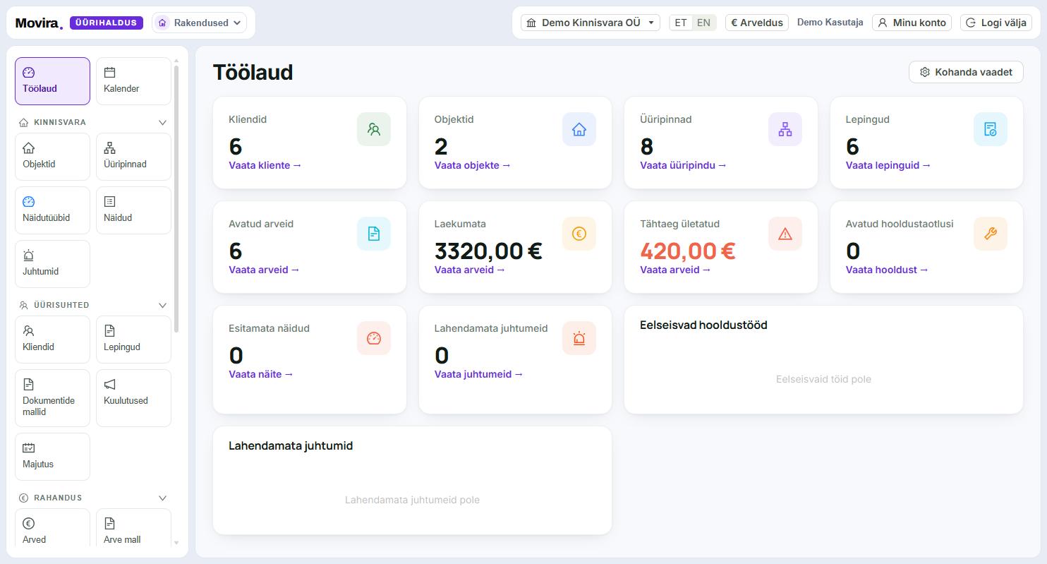Viewport: 1047px width, 564px height.
Task: Click the Eelseisvad hooldustööd heading
Action: (703, 325)
